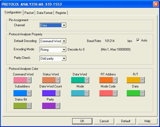Screen dimensions: 160x127
Task: Expand the Channel dropdown arrow
Action: click(x=64, y=25)
